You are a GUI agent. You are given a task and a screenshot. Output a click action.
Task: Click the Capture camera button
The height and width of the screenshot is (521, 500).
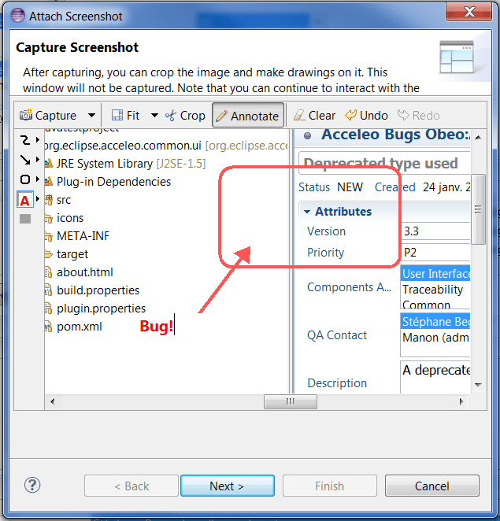[49, 116]
